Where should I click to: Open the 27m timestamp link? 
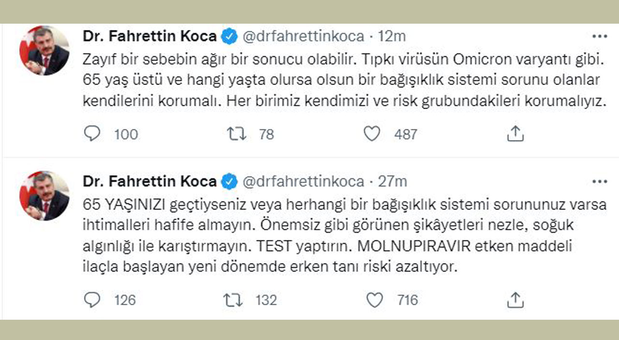pyautogui.click(x=392, y=182)
